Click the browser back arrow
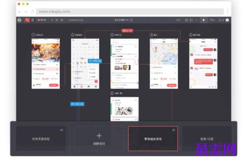Viewport: 244px width, 163px height. [x=20, y=12]
